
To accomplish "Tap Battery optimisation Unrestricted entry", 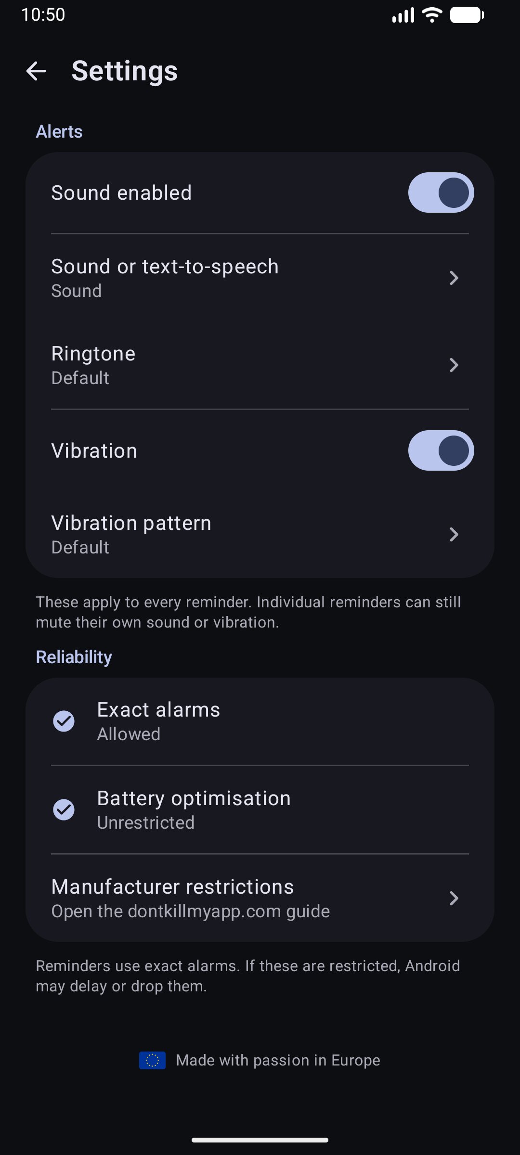I will tap(260, 810).
